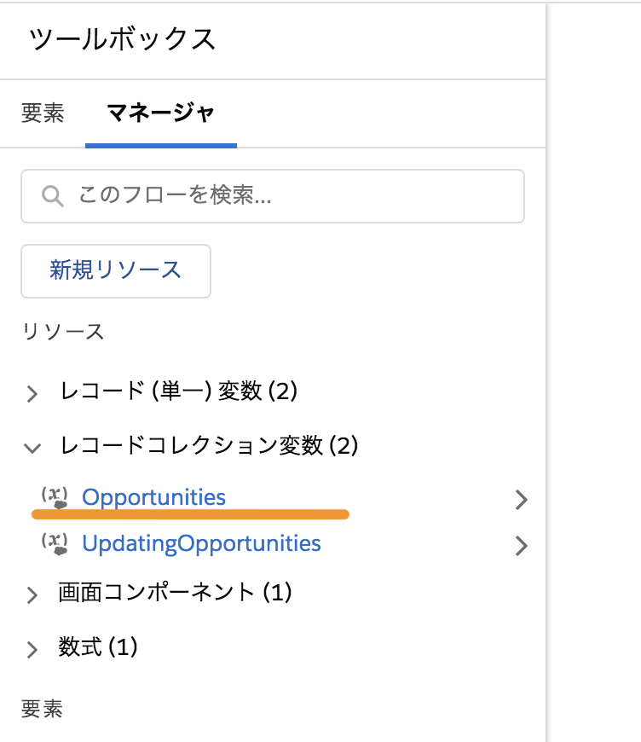Screen dimensions: 641x742
Task: Click the magnifier icon in the search box
Action: (53, 196)
